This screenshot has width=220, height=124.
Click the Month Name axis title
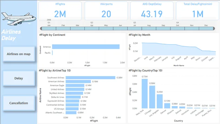point(179,65)
